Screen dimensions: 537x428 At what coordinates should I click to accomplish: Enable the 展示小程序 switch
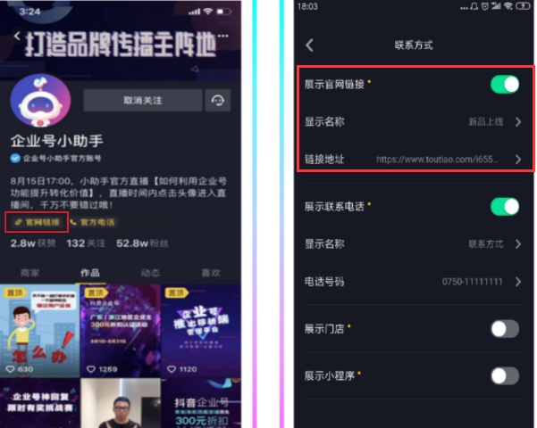(505, 376)
